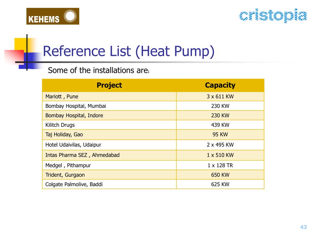Select 'Some of the installations are:' text
Screen dimensions: 317x237
pos(98,70)
